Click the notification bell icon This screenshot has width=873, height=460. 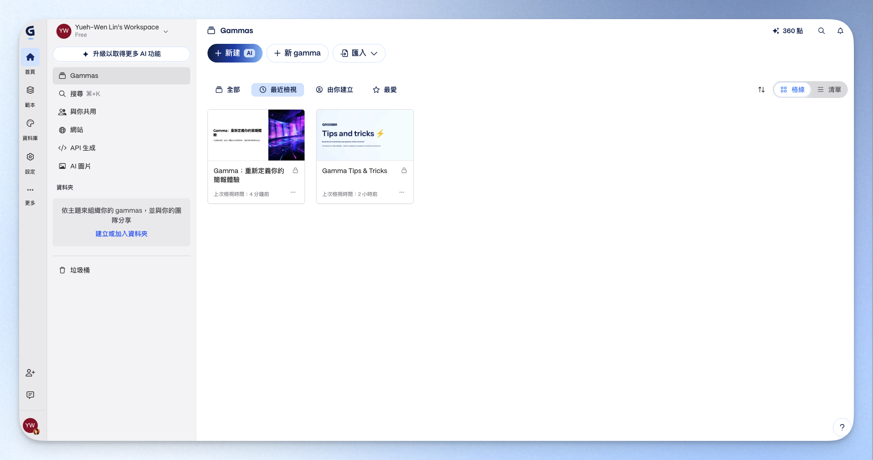point(840,31)
